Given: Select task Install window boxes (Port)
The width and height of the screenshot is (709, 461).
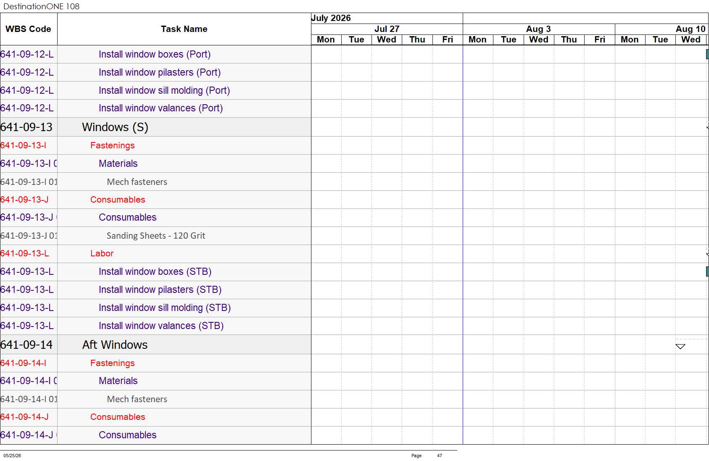Looking at the screenshot, I should point(155,54).
